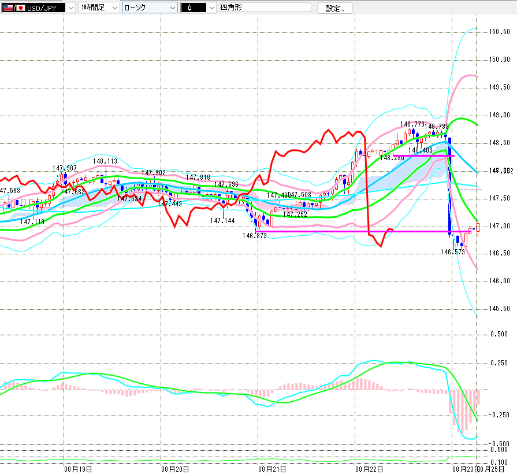Click the 147.662 price label
The image size is (517, 474).
[73, 192]
